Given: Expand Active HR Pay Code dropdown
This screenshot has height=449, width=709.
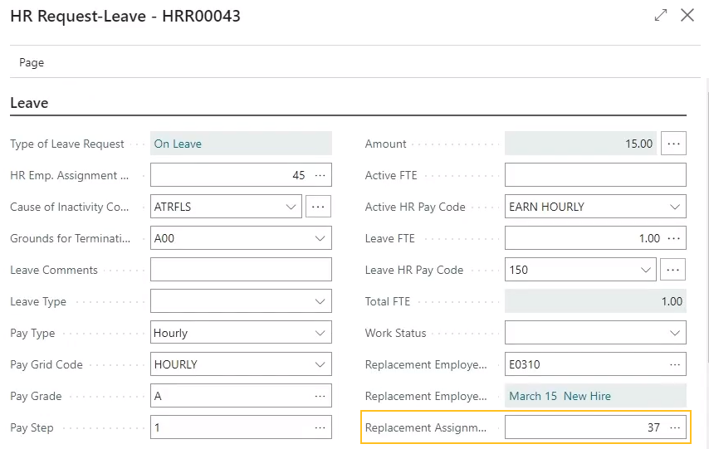Looking at the screenshot, I should point(674,207).
